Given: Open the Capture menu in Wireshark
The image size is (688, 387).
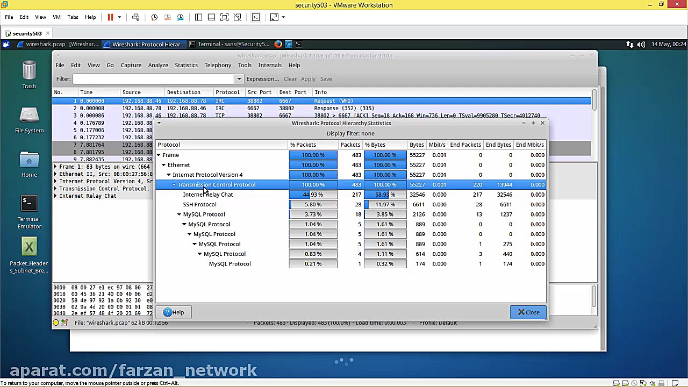Looking at the screenshot, I should point(131,65).
